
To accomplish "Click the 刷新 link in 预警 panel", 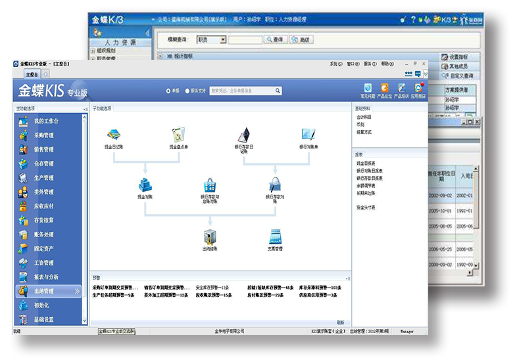I will (x=340, y=323).
